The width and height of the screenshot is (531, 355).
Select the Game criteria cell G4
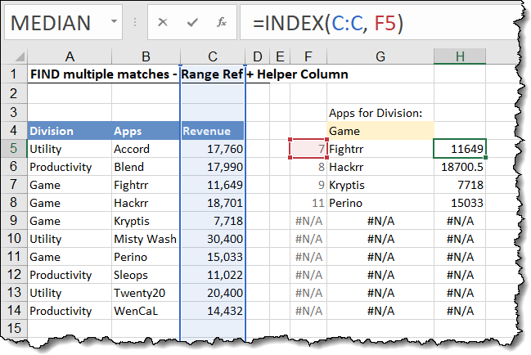pos(380,131)
